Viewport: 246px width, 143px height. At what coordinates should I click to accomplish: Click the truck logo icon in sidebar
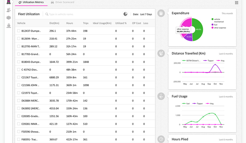coord(9,2)
